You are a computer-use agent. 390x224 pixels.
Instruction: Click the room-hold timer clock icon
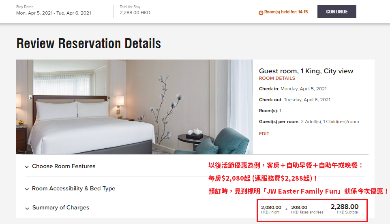pos(261,13)
